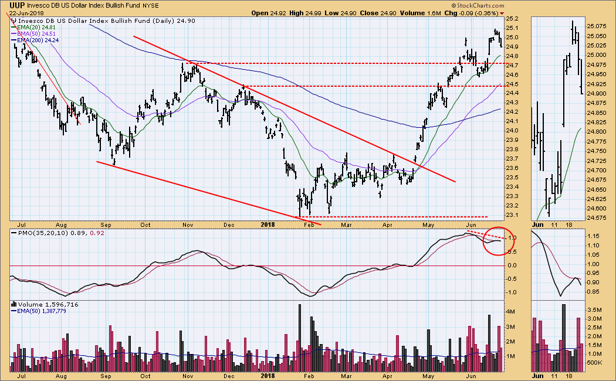Click the bar icon before the Volume 1,596,716 legend
The height and width of the screenshot is (381, 616).
(x=14, y=304)
